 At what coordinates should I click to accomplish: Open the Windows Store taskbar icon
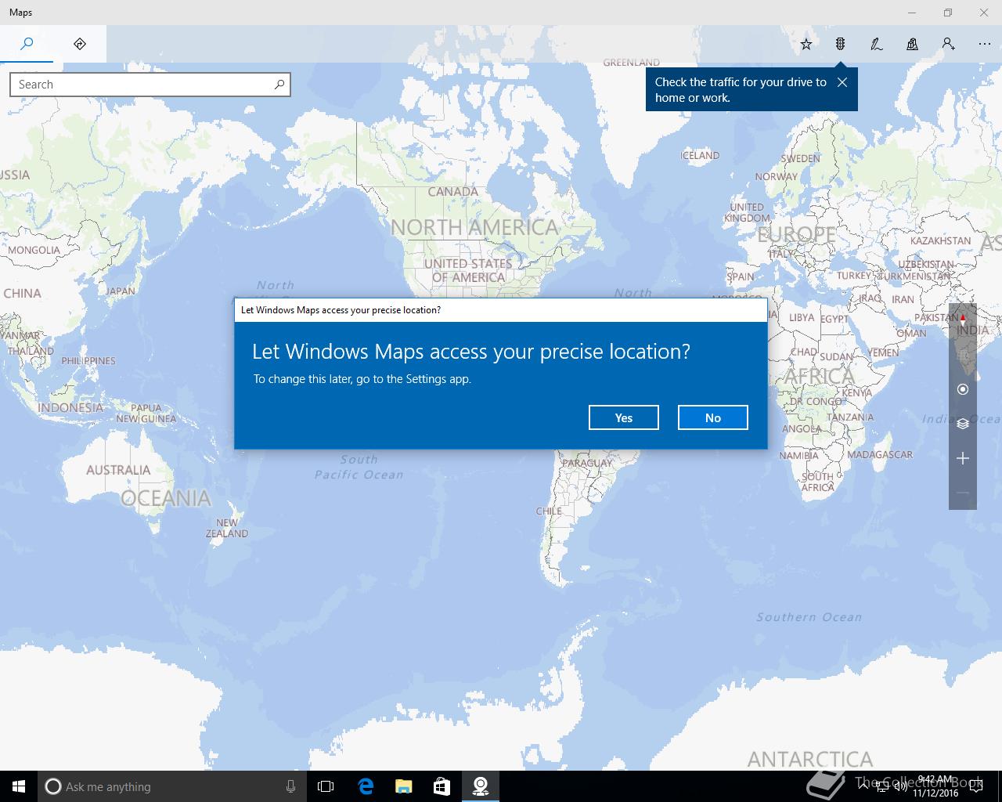[442, 786]
